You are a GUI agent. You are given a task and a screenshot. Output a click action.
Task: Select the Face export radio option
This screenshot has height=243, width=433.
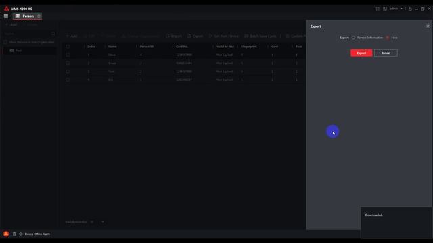click(x=388, y=38)
